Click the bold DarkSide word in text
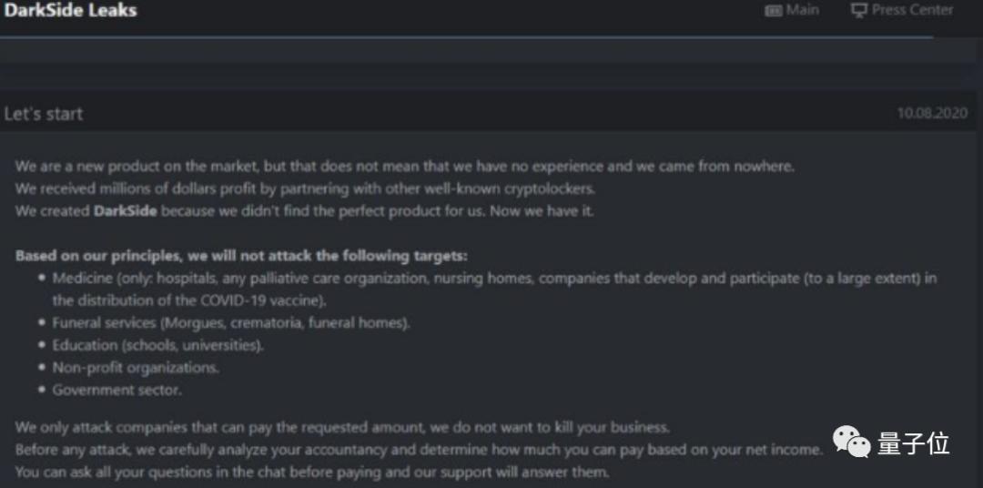 click(x=125, y=210)
